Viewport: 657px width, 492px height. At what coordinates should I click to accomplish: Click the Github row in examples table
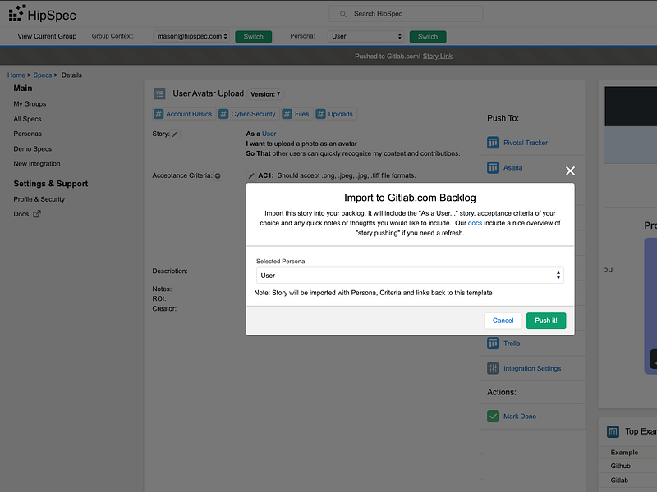(x=627, y=466)
